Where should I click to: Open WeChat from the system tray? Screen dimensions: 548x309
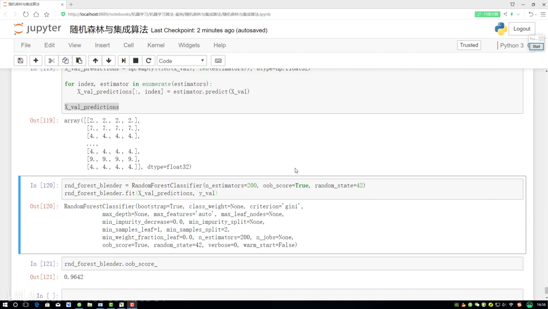pos(477,305)
